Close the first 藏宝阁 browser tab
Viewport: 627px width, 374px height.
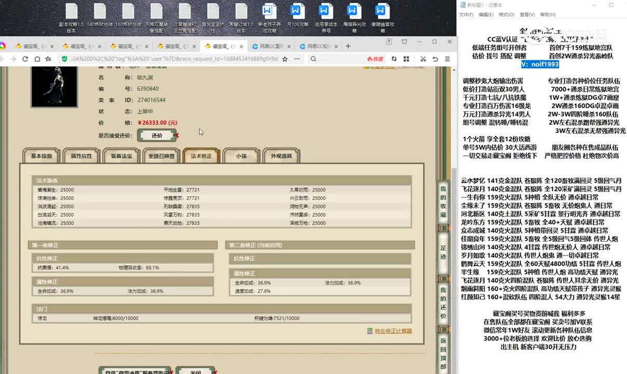click(52, 46)
